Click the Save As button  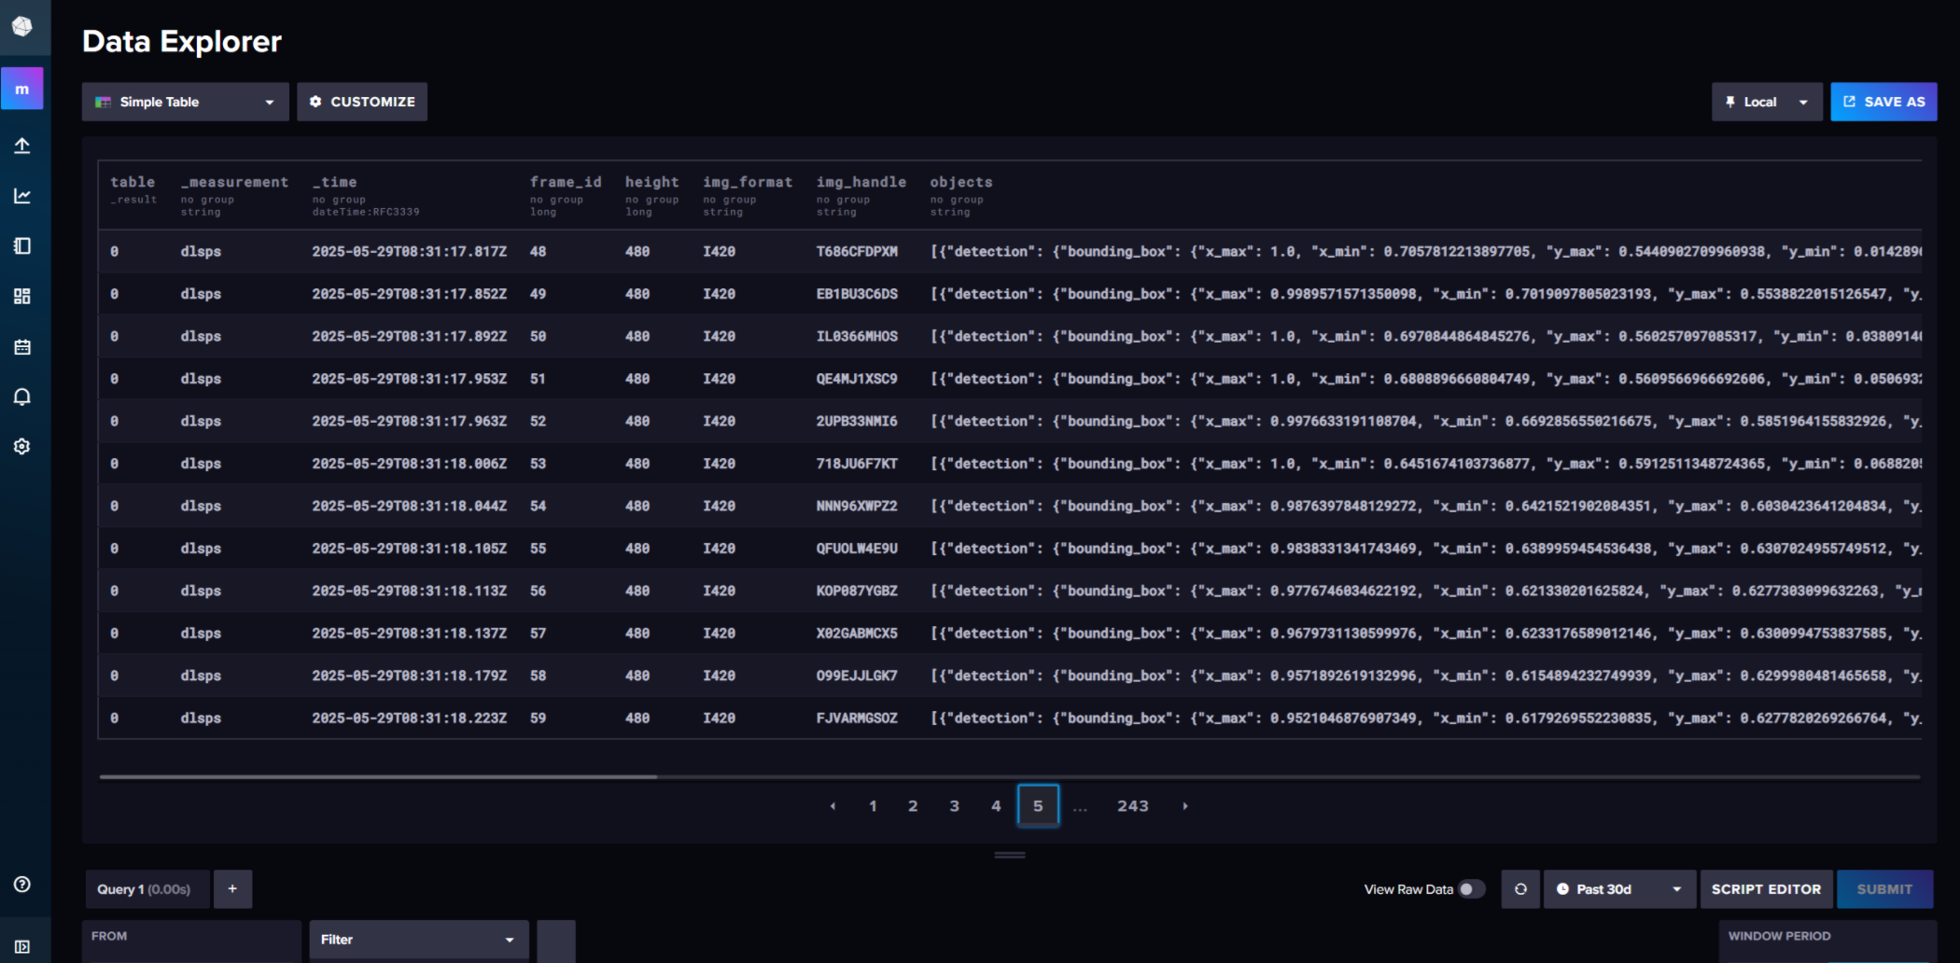click(1883, 101)
